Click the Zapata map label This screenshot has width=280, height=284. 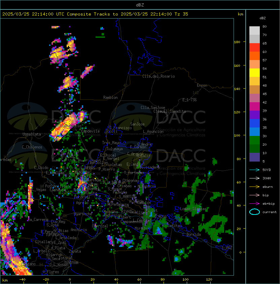click(x=75, y=251)
